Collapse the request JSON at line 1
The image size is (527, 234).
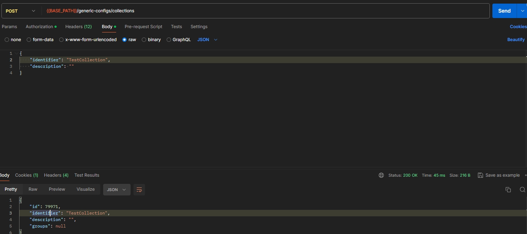click(x=17, y=53)
